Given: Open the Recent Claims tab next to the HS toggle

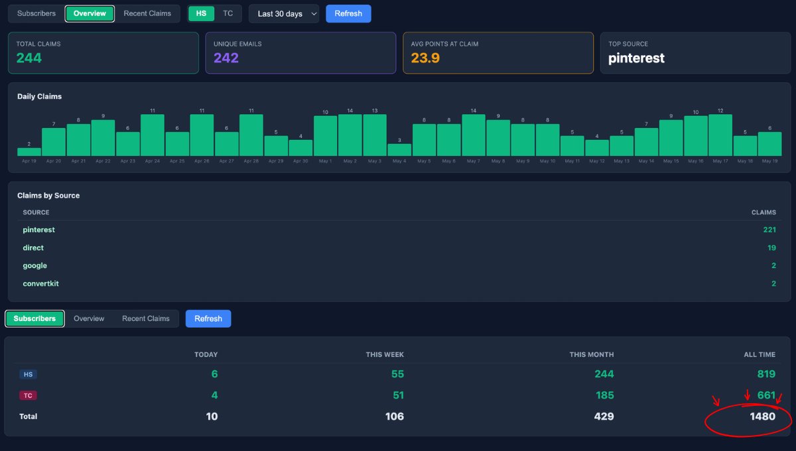Looking at the screenshot, I should pos(147,13).
